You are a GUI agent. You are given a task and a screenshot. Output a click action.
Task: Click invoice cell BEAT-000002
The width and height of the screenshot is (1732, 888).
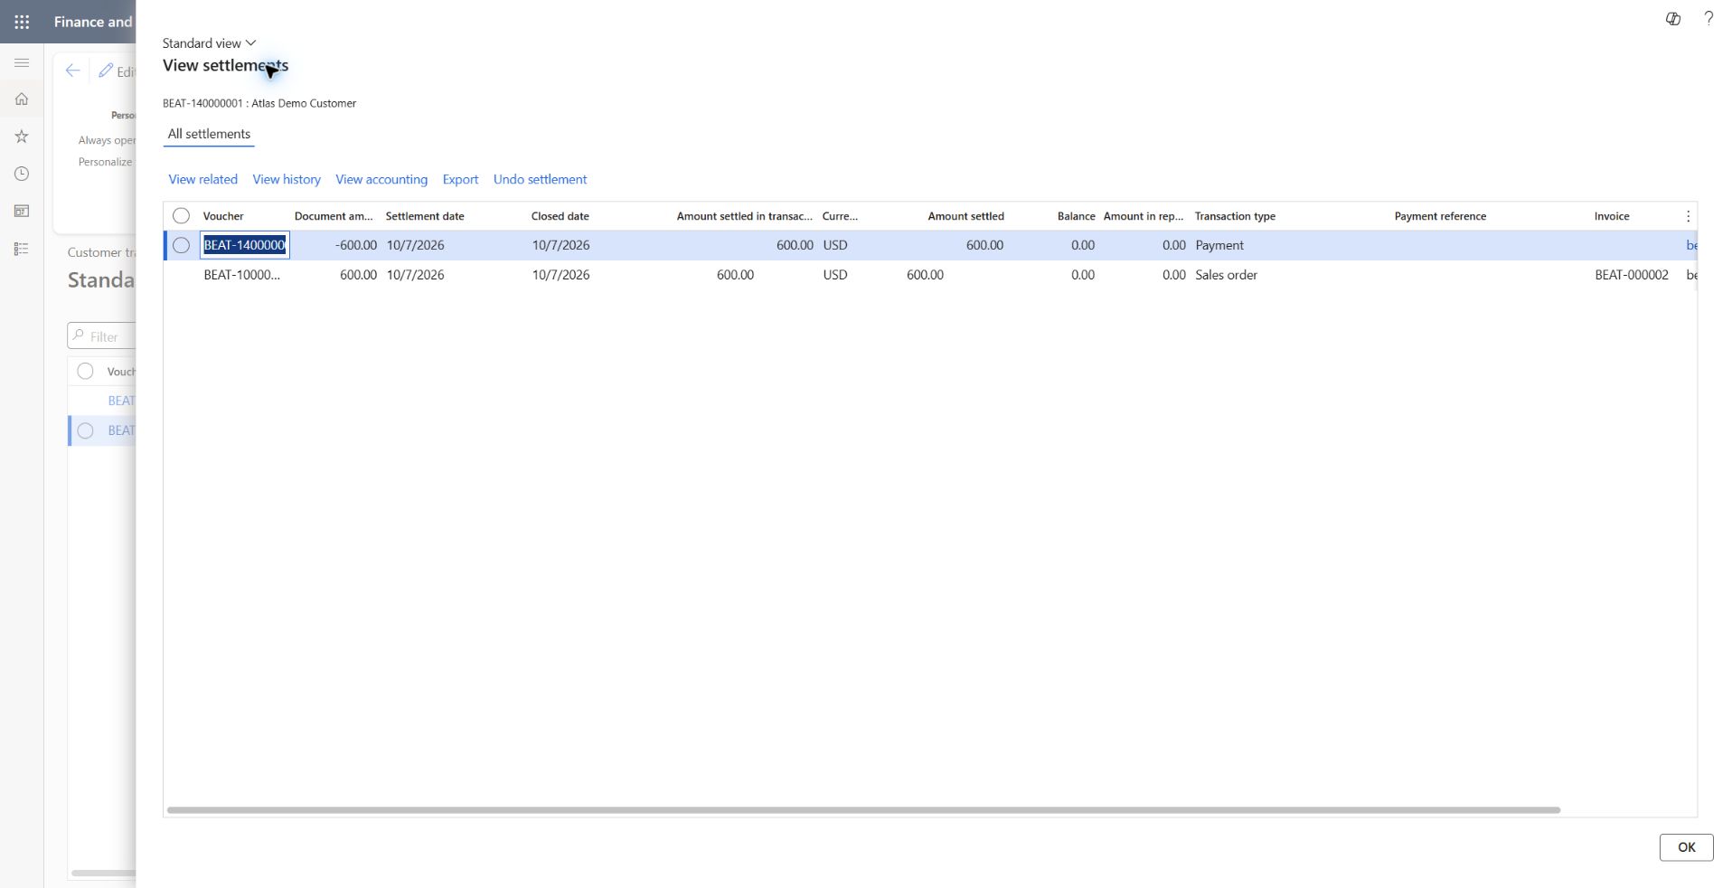1632,275
